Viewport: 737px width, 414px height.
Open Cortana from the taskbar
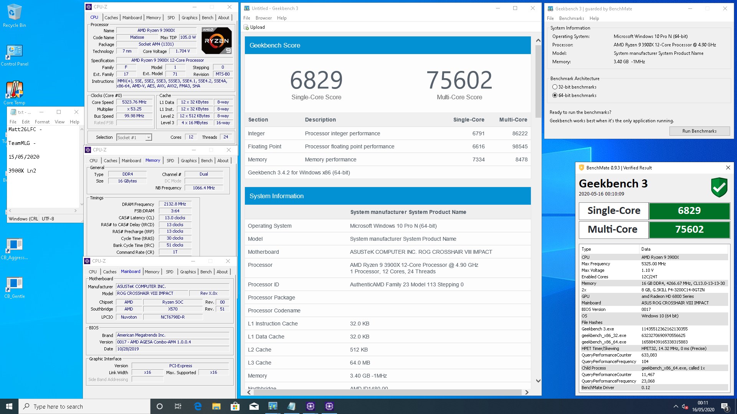pos(160,406)
